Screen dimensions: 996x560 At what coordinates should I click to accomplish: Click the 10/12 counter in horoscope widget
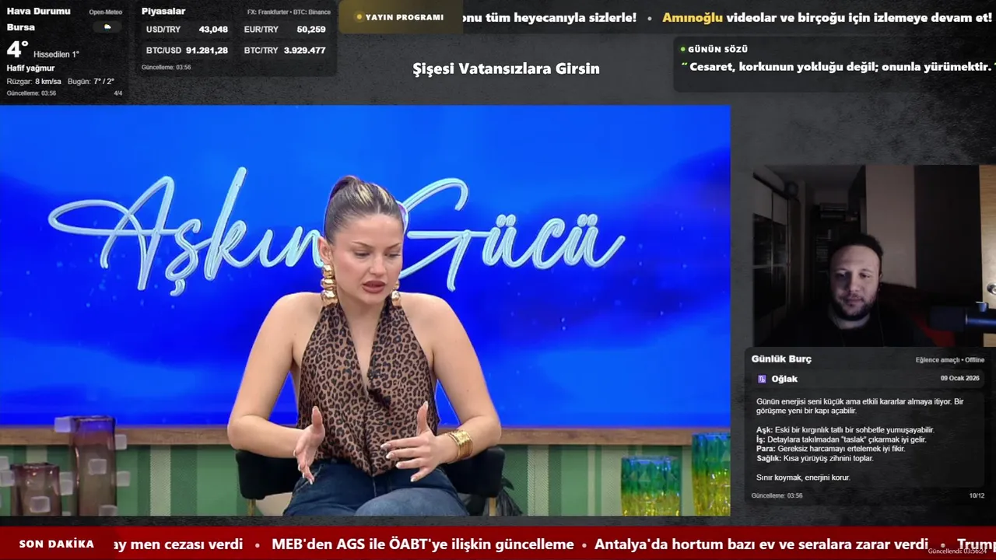point(977,495)
